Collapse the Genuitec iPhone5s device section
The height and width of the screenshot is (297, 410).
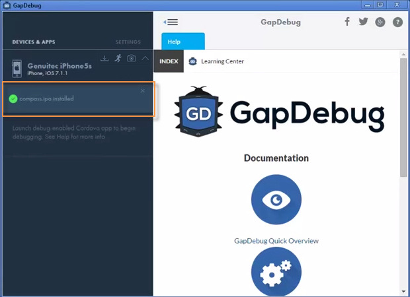(x=145, y=58)
